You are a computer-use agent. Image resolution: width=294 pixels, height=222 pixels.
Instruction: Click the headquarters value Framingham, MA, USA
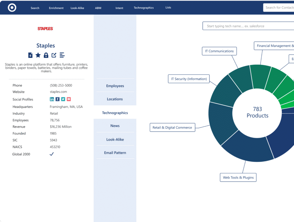pyautogui.click(x=66, y=107)
